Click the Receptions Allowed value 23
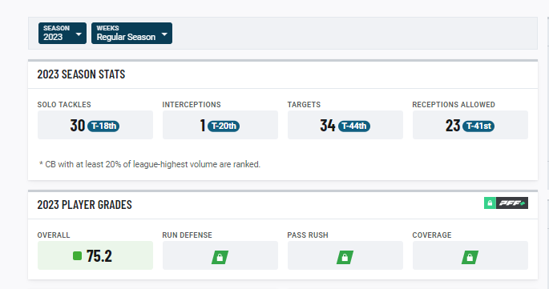The image size is (549, 289). pyautogui.click(x=453, y=125)
